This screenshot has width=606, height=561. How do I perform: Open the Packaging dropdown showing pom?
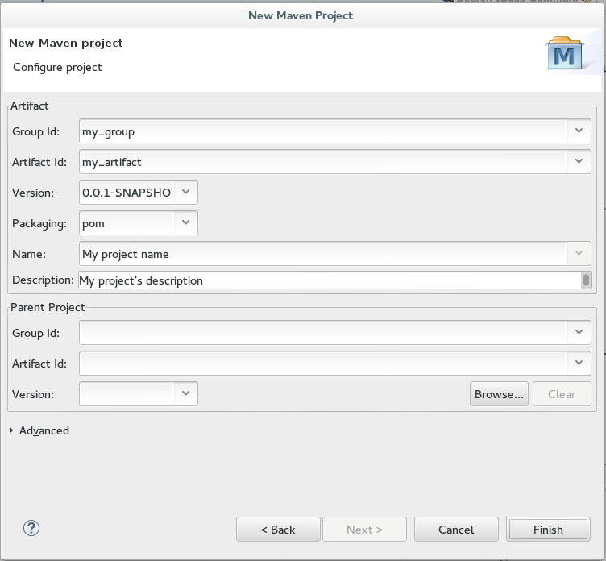tap(185, 222)
